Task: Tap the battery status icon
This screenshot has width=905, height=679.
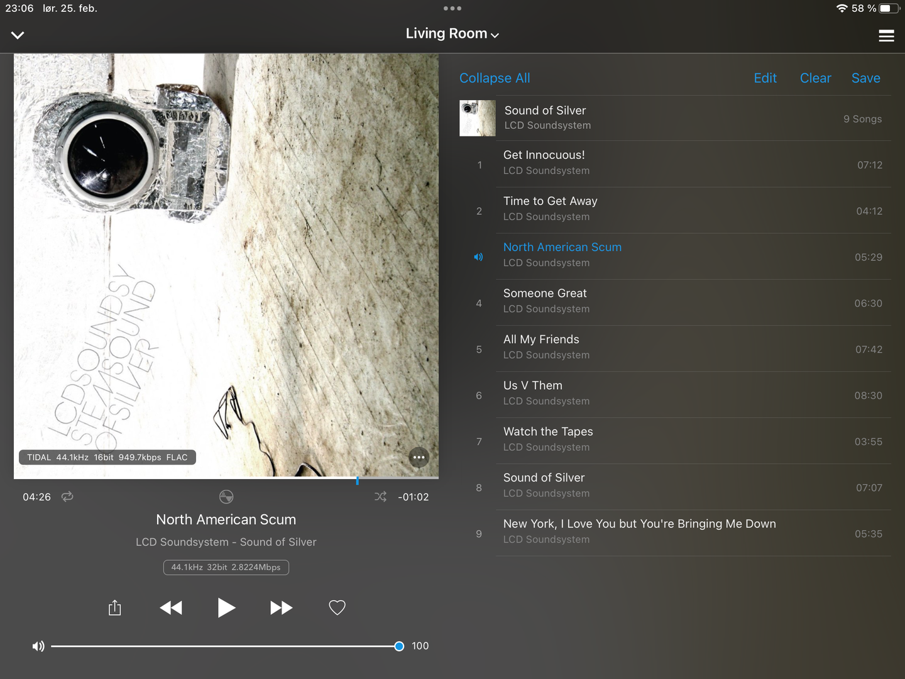Action: [x=890, y=8]
